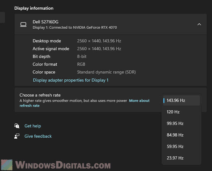Pick 23.97 Hz refresh rate
This screenshot has height=171, width=212.
click(181, 158)
